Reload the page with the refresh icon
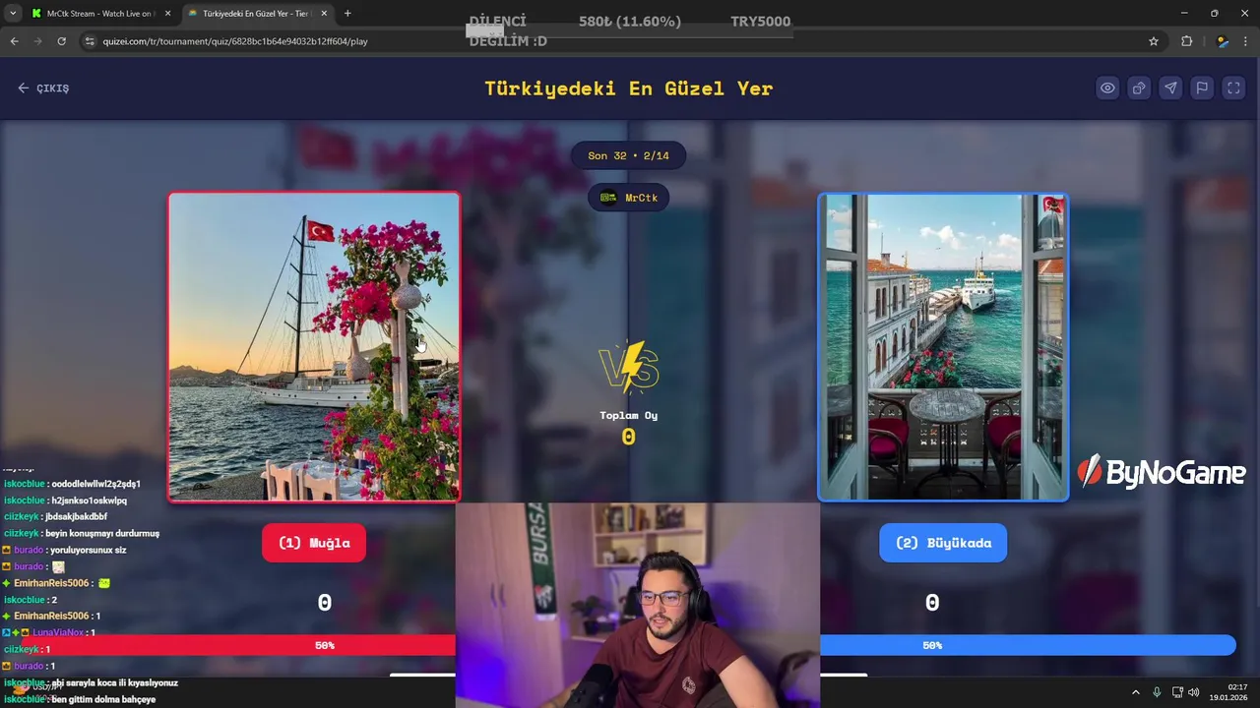The width and height of the screenshot is (1260, 708). tap(61, 41)
